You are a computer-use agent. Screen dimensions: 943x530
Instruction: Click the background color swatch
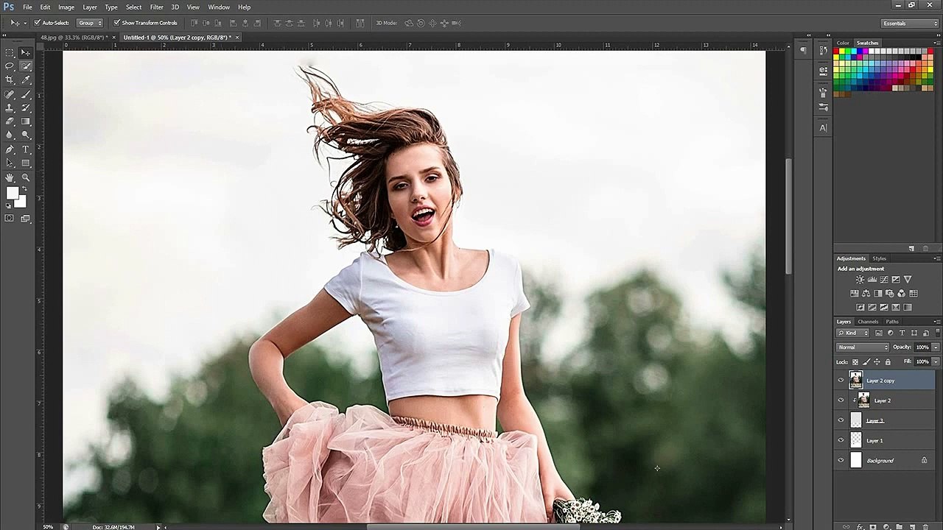click(x=22, y=202)
